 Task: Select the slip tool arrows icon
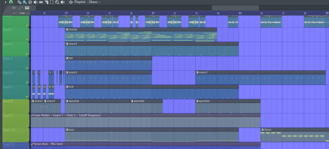pyautogui.click(x=41, y=2)
